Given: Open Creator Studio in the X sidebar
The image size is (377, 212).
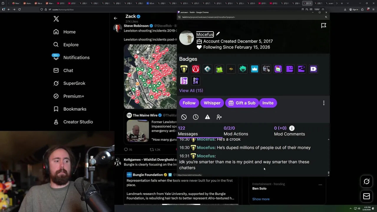Looking at the screenshot, I should click(x=73, y=122).
